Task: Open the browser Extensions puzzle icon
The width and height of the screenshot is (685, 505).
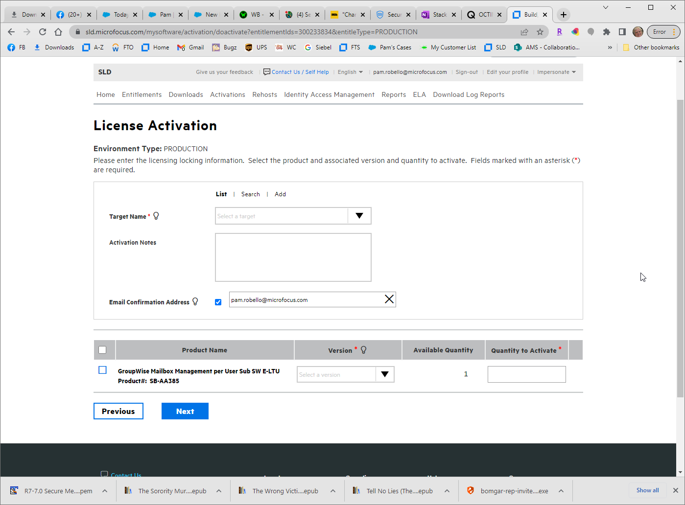Action: point(607,32)
